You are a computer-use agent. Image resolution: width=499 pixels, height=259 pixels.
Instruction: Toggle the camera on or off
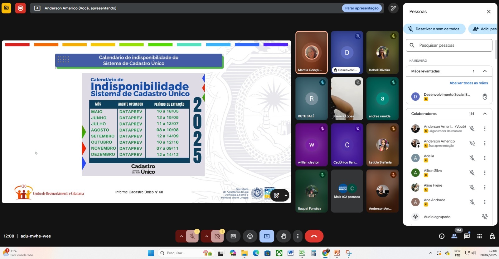click(x=217, y=236)
